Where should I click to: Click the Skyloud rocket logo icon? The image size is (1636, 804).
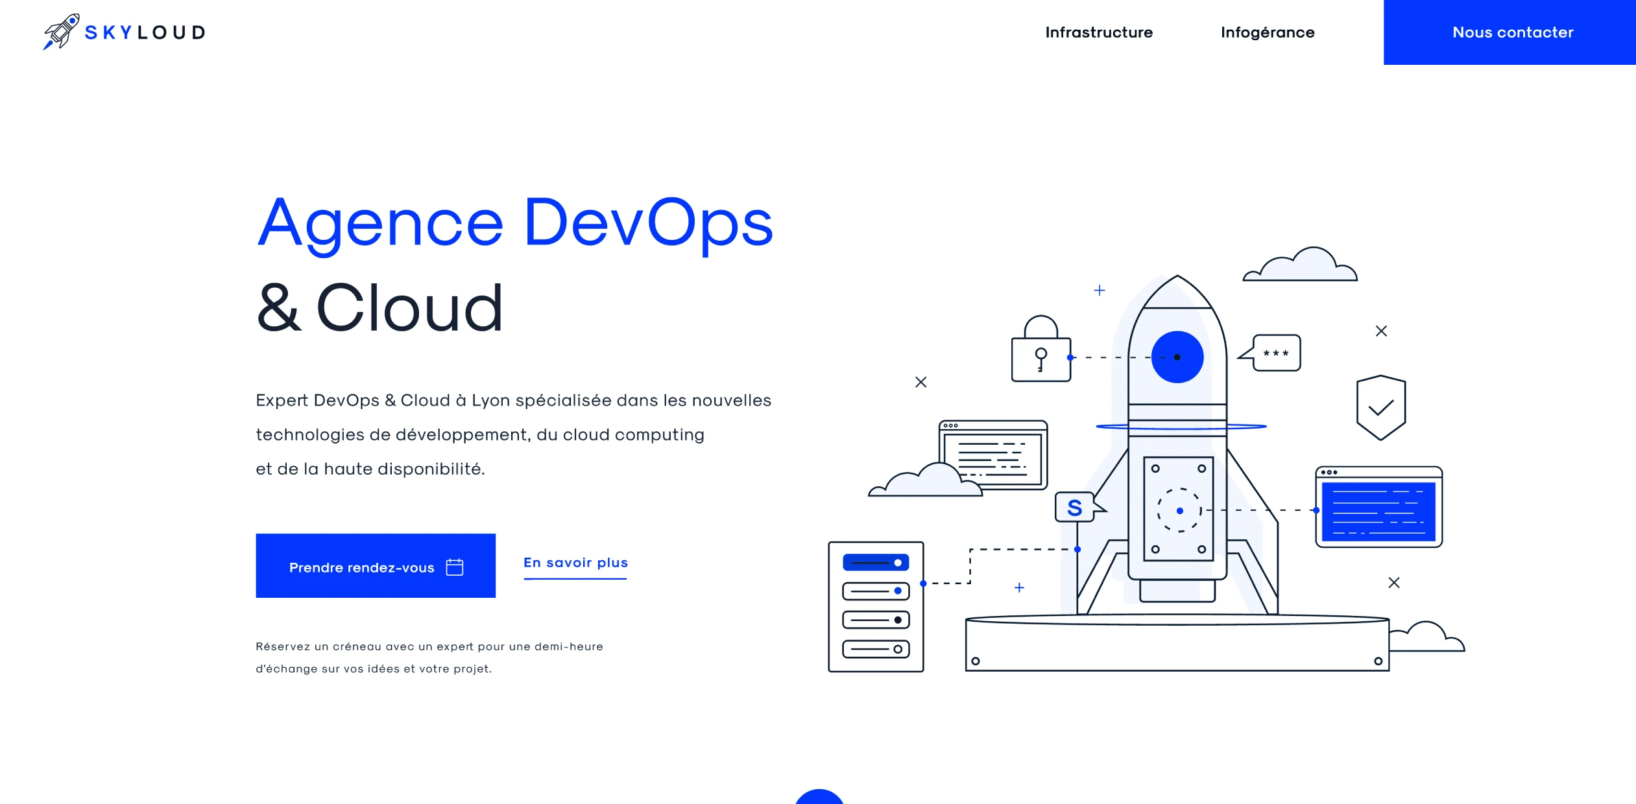61,31
